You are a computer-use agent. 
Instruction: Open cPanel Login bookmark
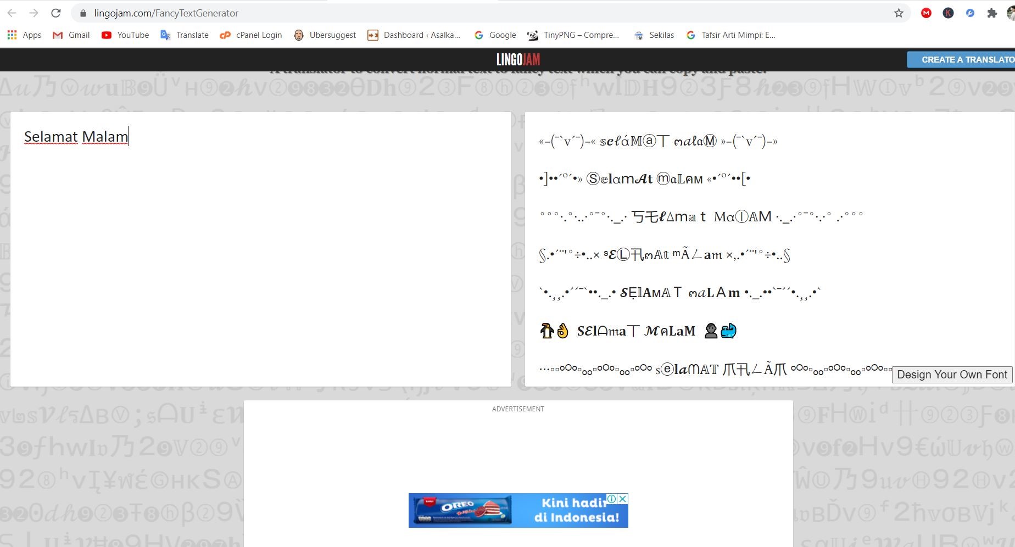tap(250, 35)
